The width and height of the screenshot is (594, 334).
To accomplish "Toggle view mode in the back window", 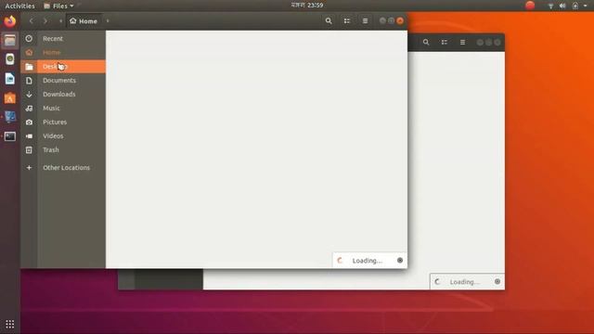I will (444, 43).
